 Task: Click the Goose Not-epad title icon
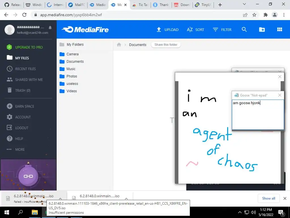[236, 95]
